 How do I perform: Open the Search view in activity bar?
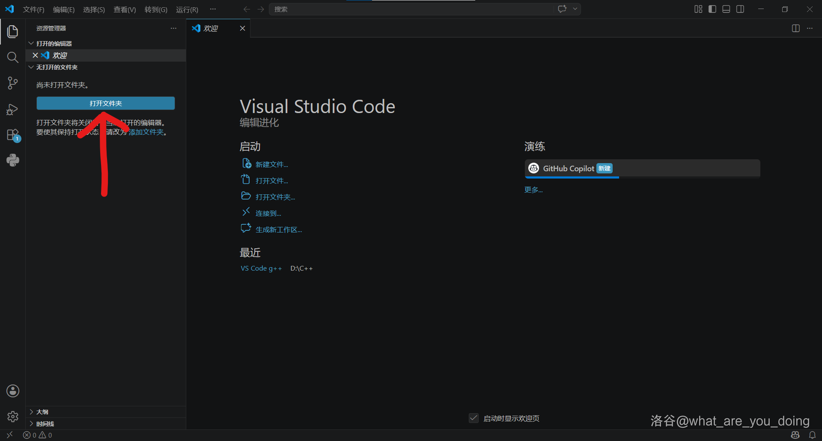13,57
